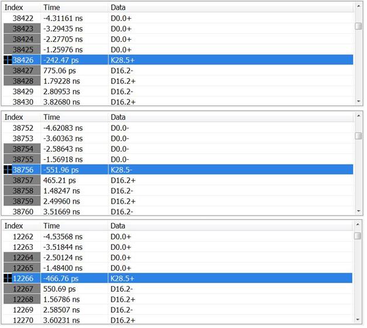Viewport: 367px width, 328px height.
Task: Click the Data header in middle panel
Action: pyautogui.click(x=118, y=117)
